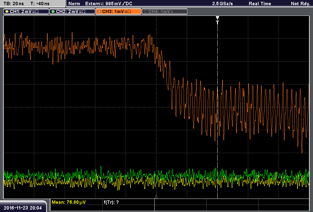Click the Real Time acquisition mode label
Image resolution: width=313 pixels, height=212 pixels.
pos(260,4)
